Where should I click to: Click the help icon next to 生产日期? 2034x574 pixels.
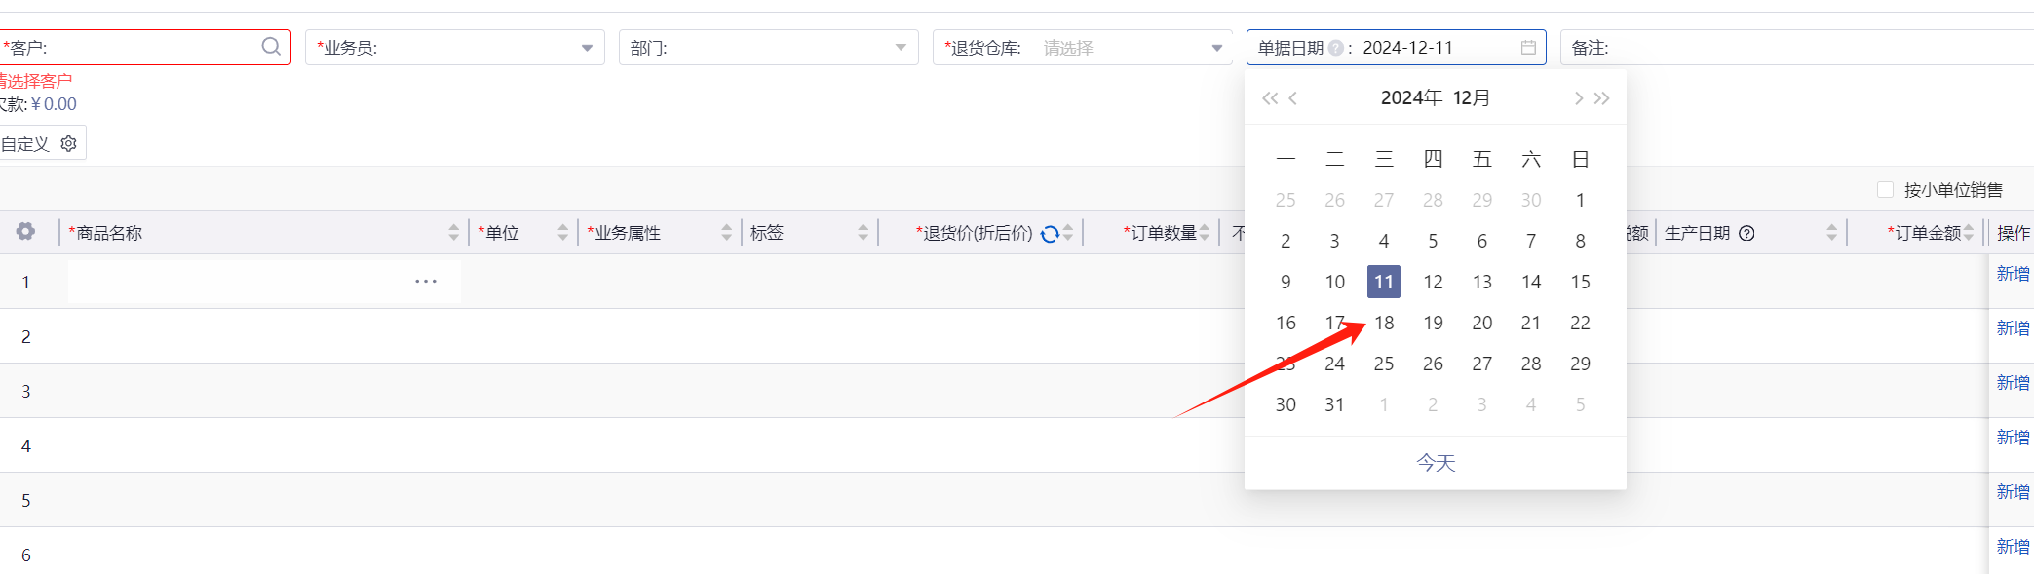(x=1746, y=233)
